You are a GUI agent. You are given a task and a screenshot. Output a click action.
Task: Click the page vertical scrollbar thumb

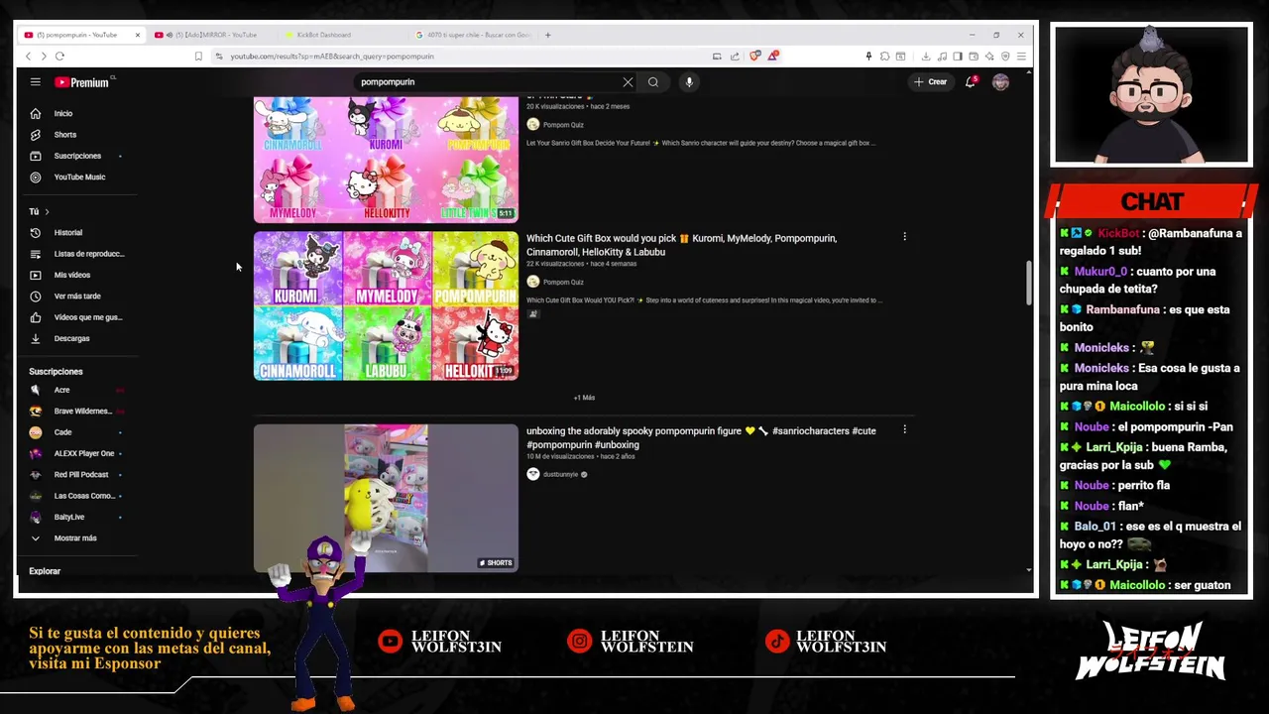pos(1028,283)
